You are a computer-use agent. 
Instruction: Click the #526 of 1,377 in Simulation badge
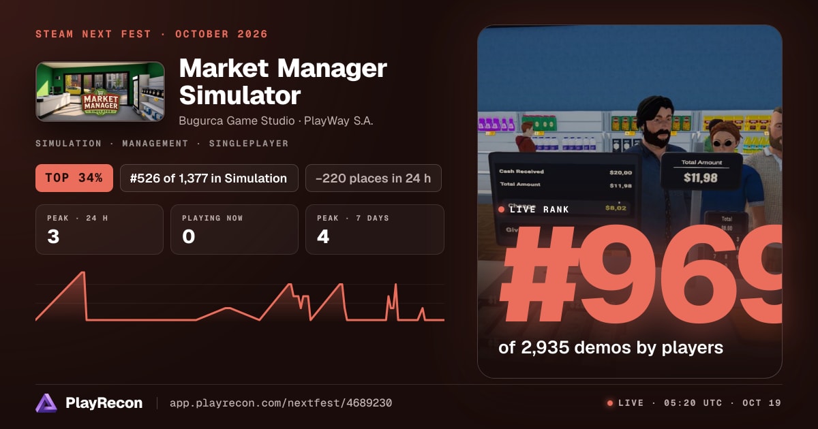[x=209, y=178]
